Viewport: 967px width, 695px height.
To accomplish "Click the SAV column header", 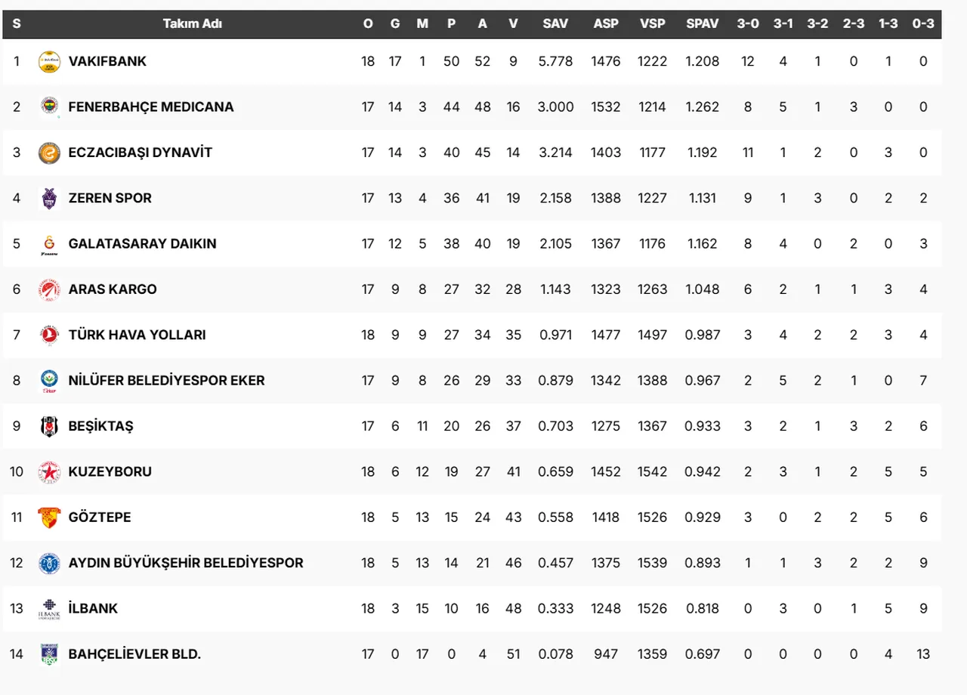I will click(555, 23).
